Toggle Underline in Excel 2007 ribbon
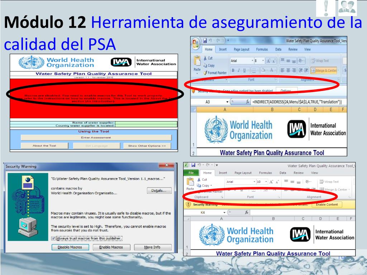 (x=244, y=70)
